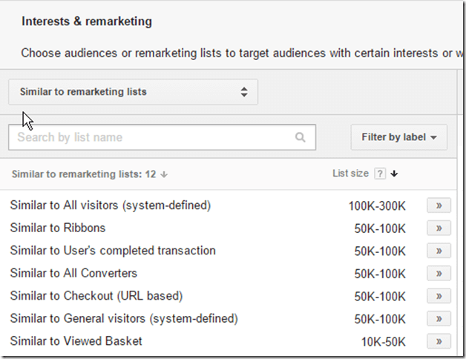
Task: Add Similar to Ribbons list arrow
Action: click(439, 228)
